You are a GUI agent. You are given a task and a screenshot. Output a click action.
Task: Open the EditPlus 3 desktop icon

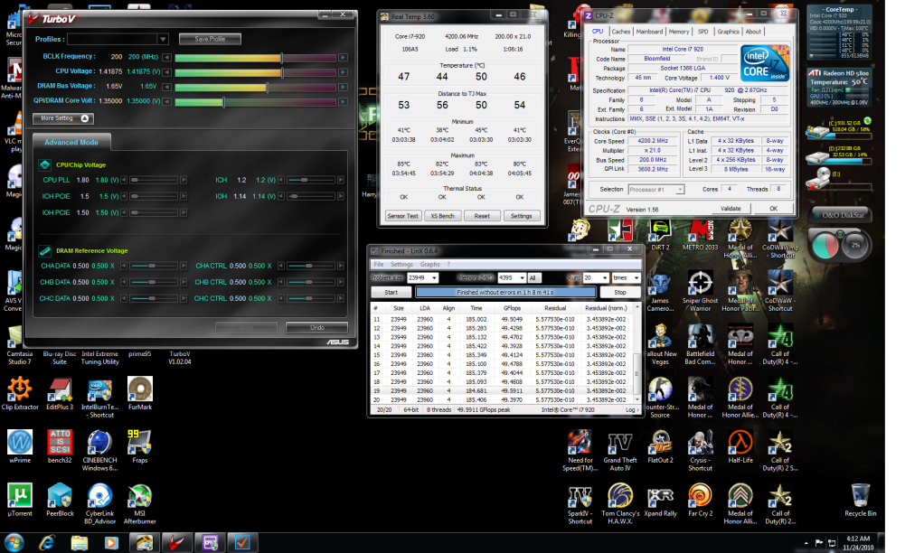[x=60, y=393]
